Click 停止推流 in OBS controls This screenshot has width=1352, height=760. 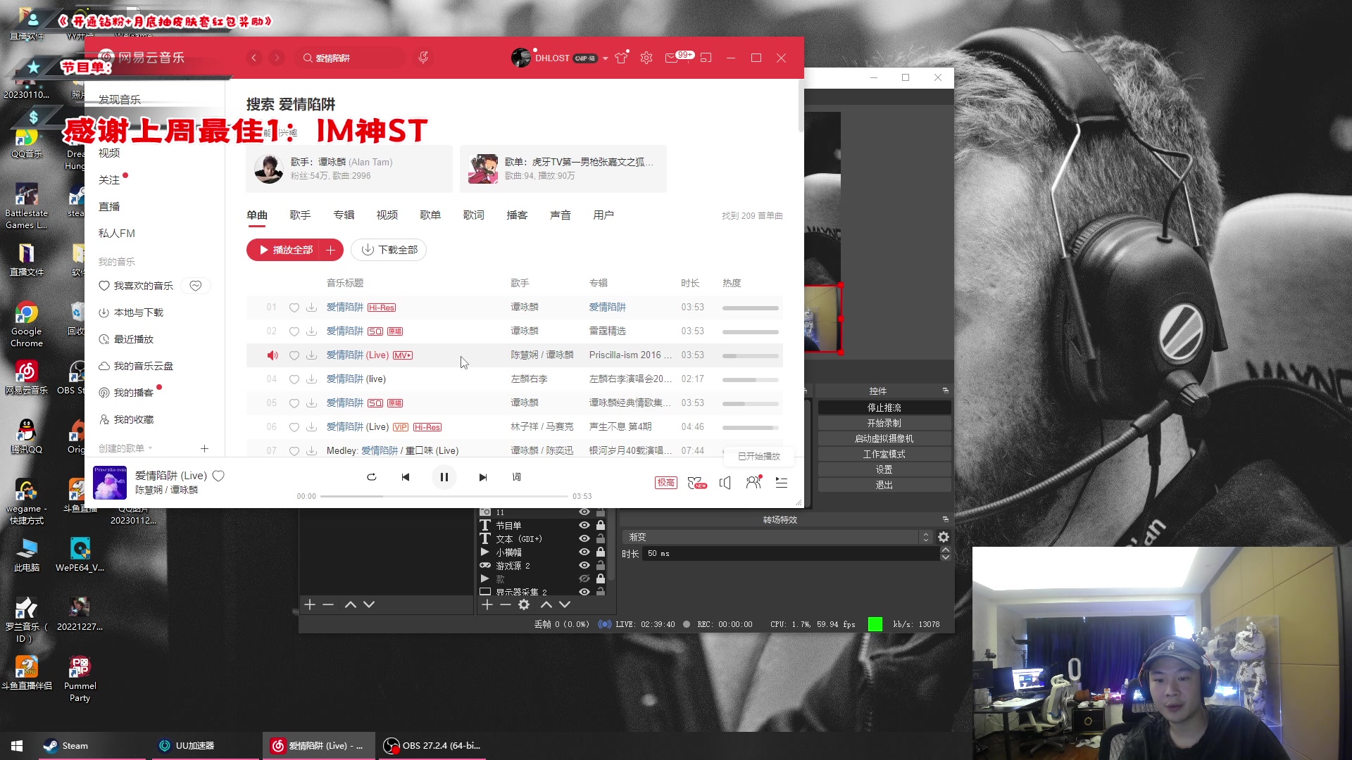click(x=884, y=407)
